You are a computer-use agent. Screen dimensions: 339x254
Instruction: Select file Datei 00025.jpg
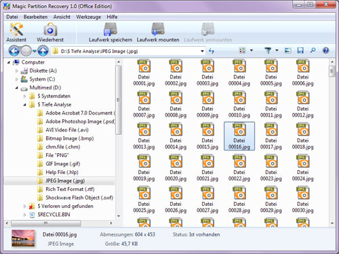(144, 200)
